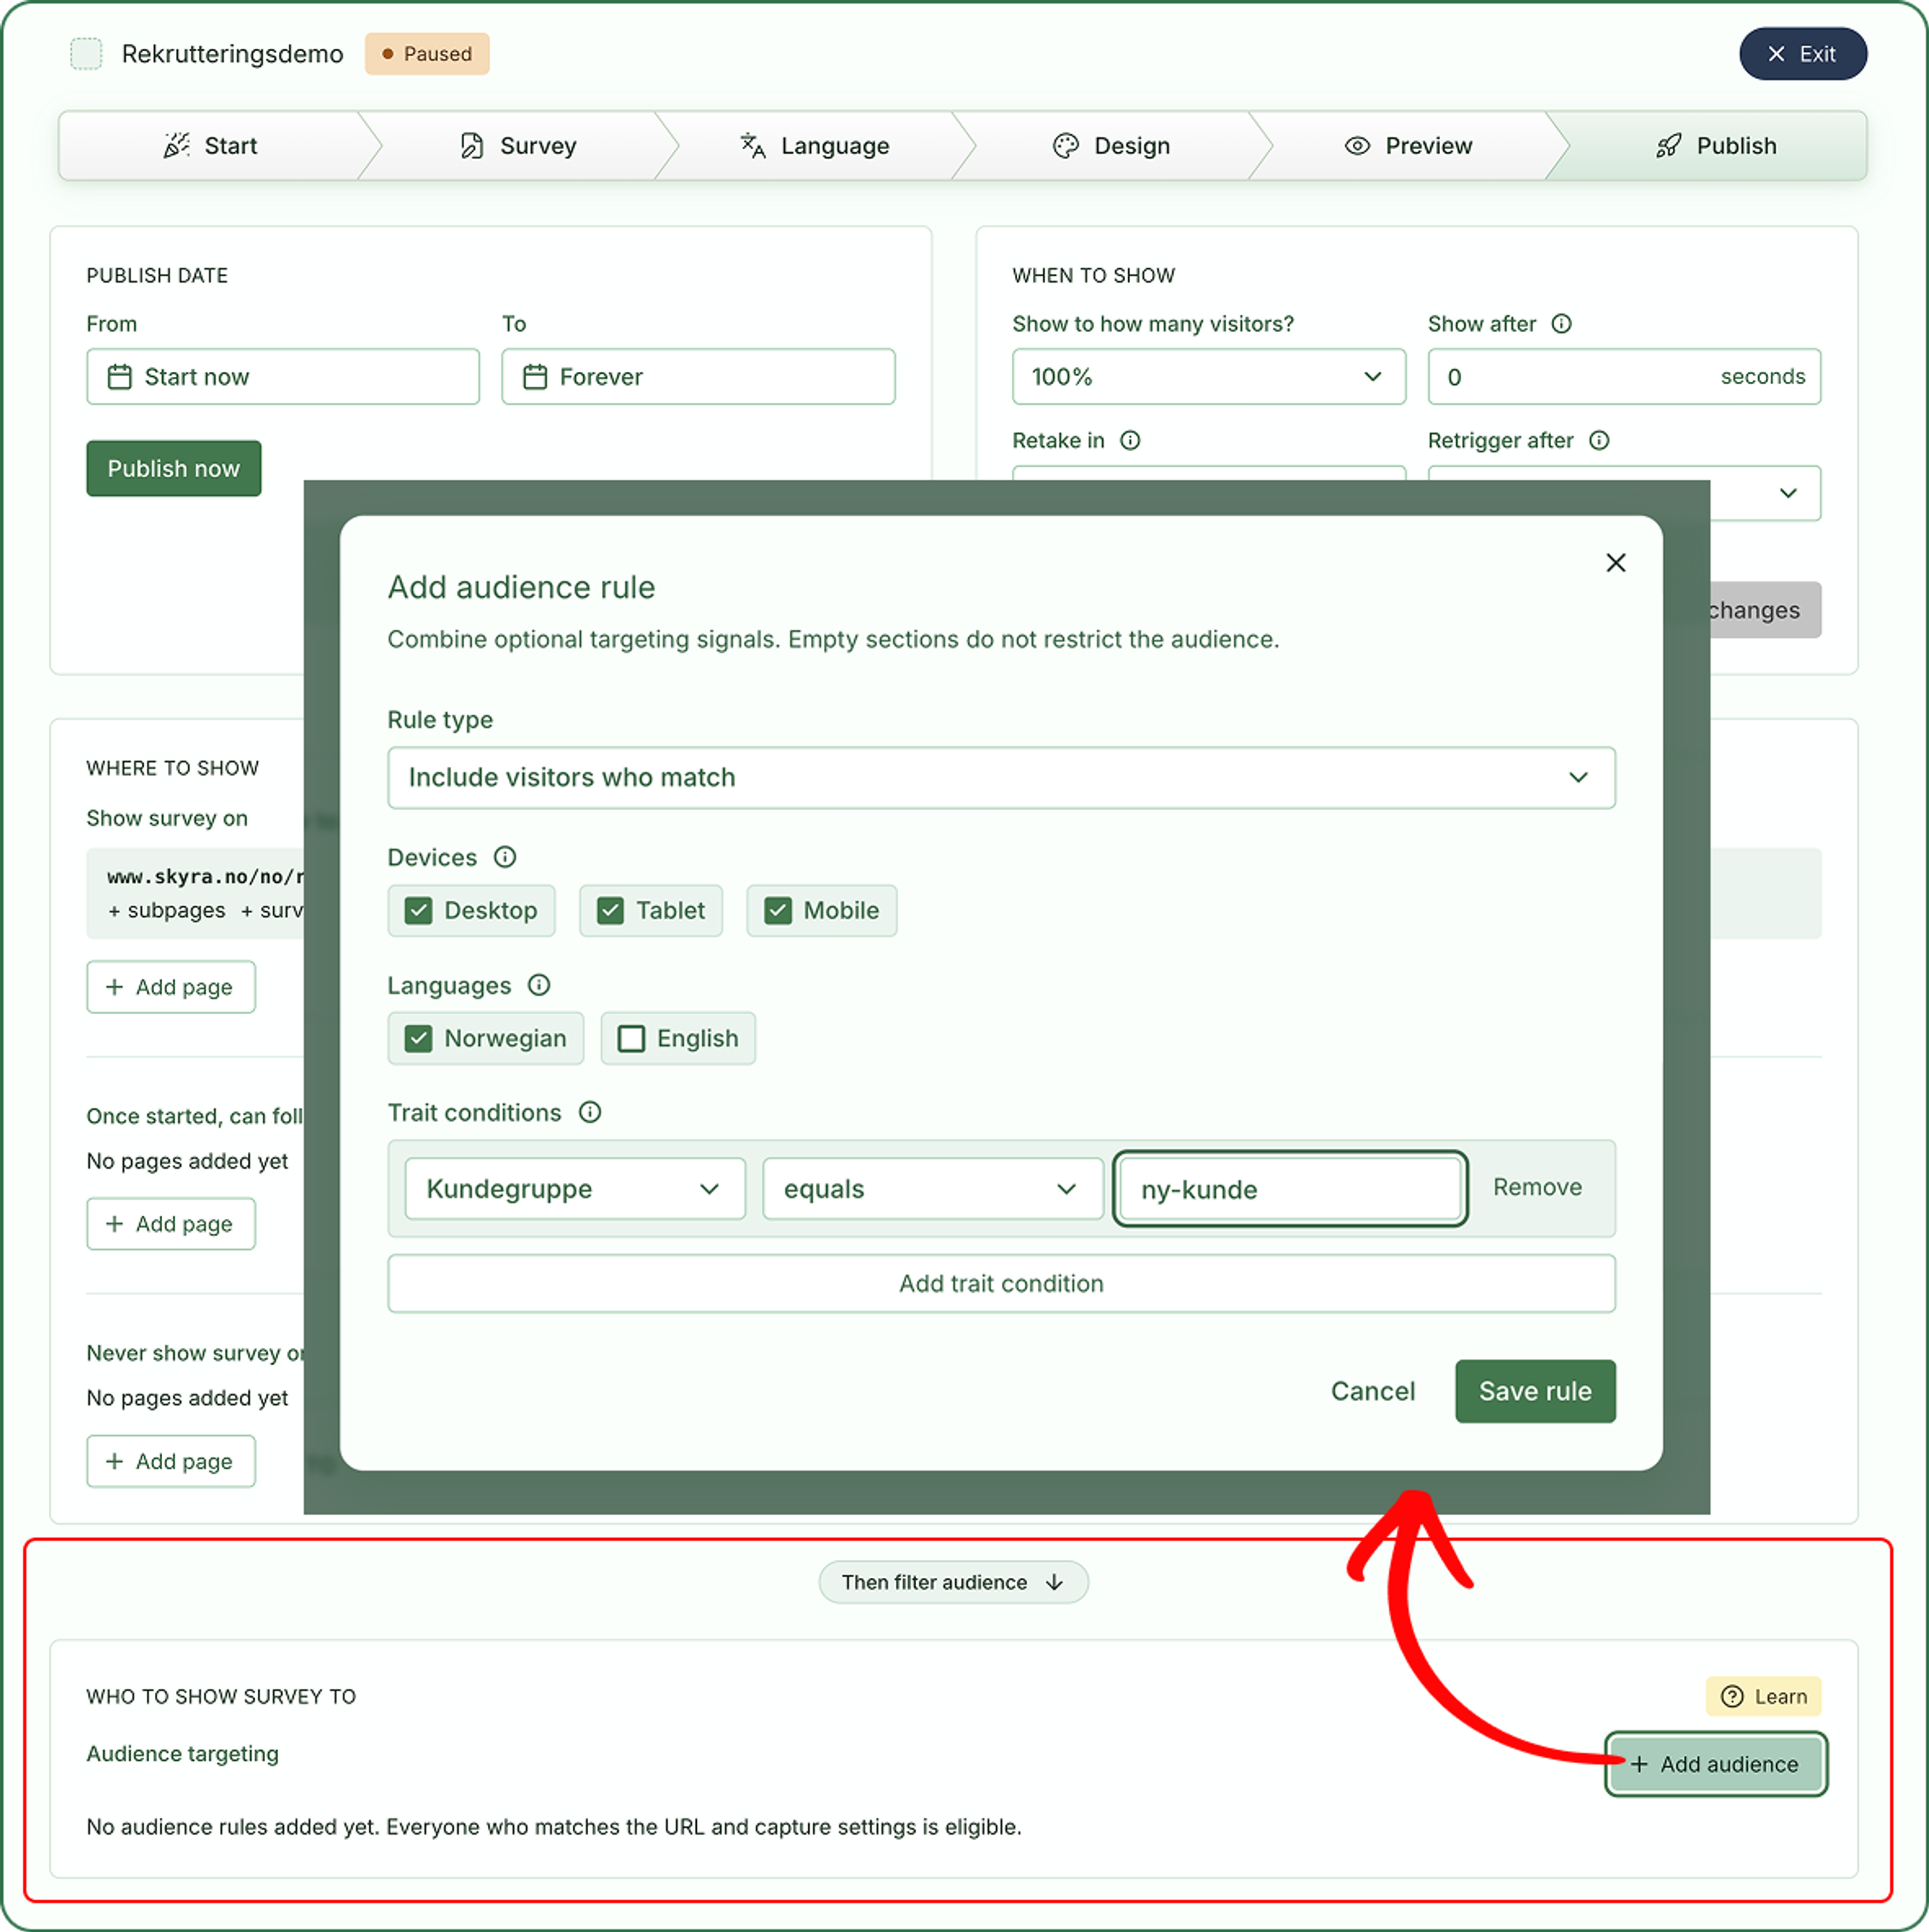
Task: Click the info icon beside Languages
Action: click(539, 985)
